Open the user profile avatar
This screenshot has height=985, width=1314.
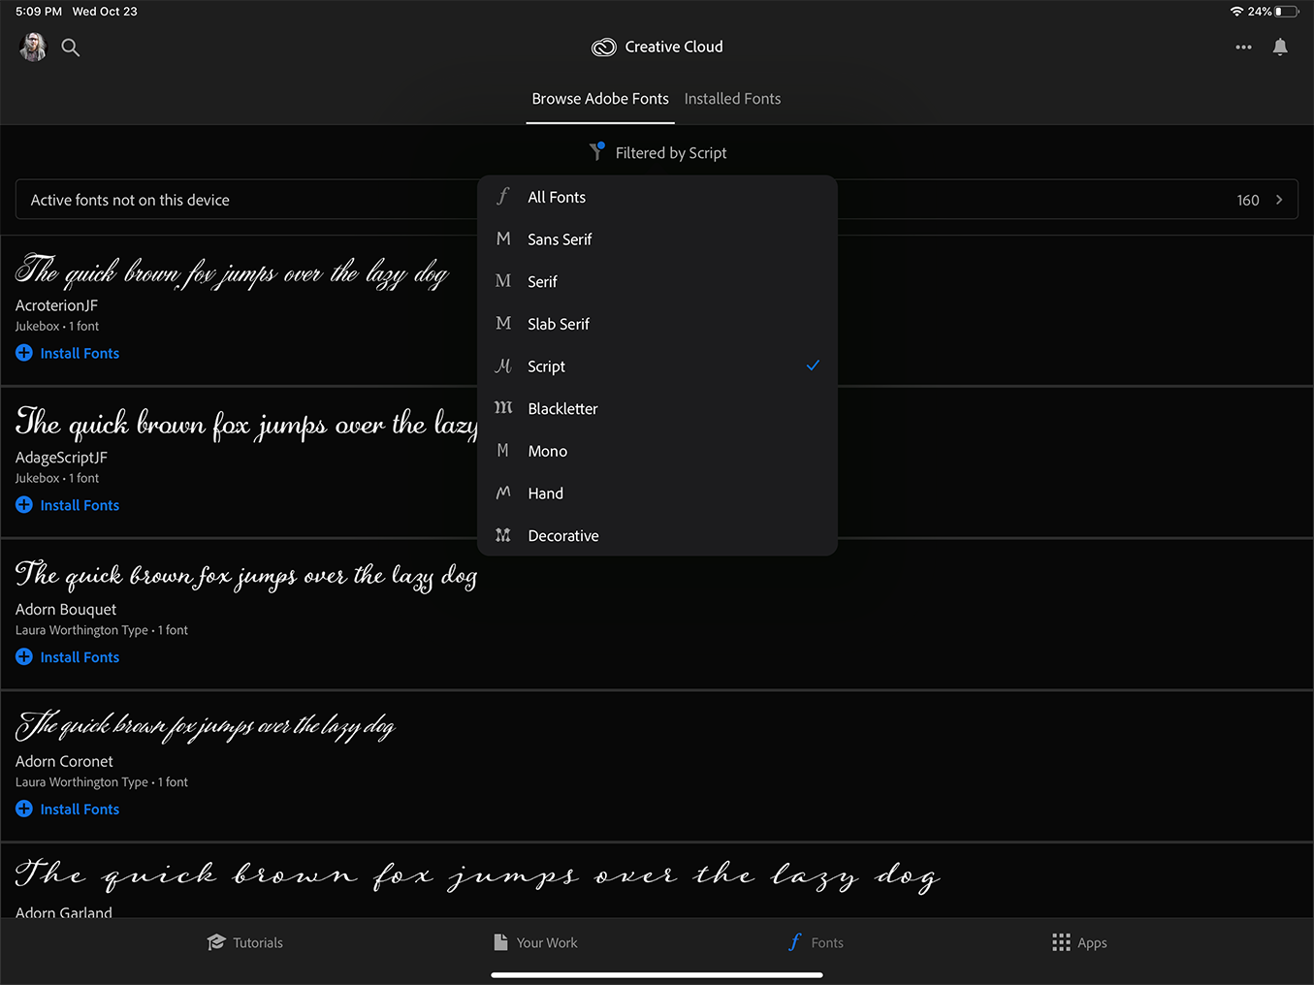point(33,47)
